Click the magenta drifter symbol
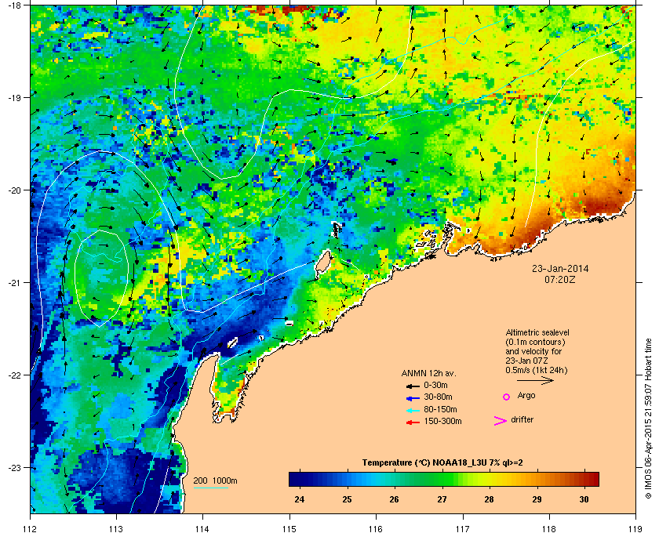 pyautogui.click(x=501, y=421)
